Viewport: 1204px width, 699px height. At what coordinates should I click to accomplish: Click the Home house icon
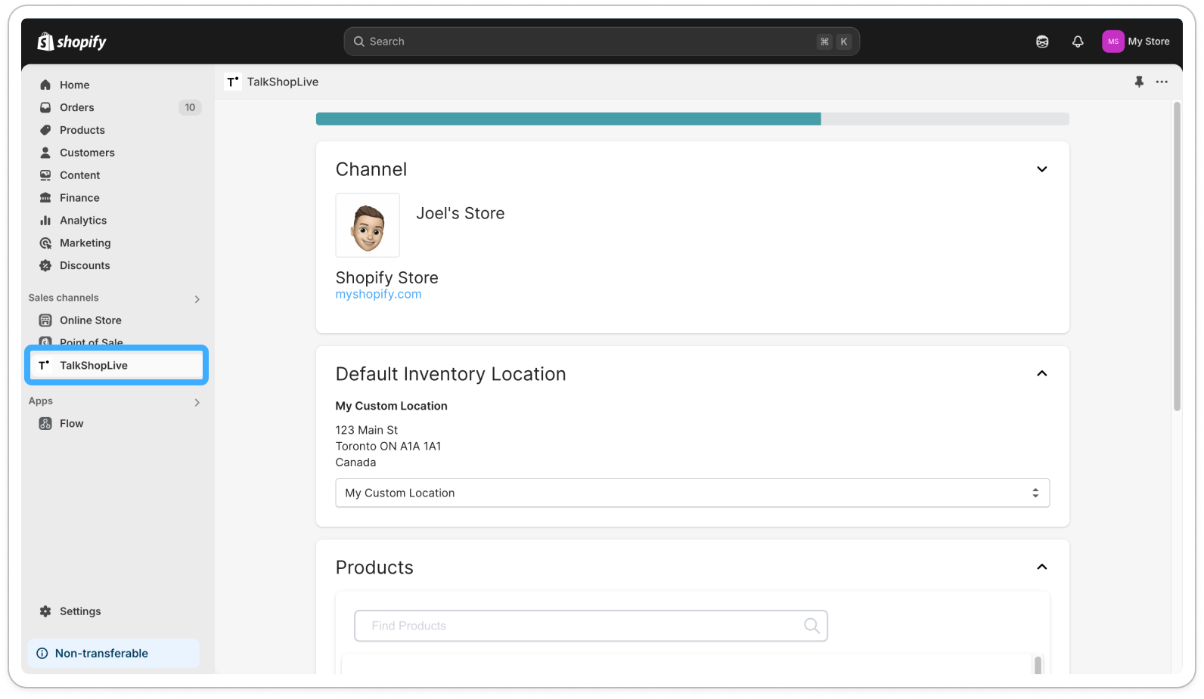(45, 85)
